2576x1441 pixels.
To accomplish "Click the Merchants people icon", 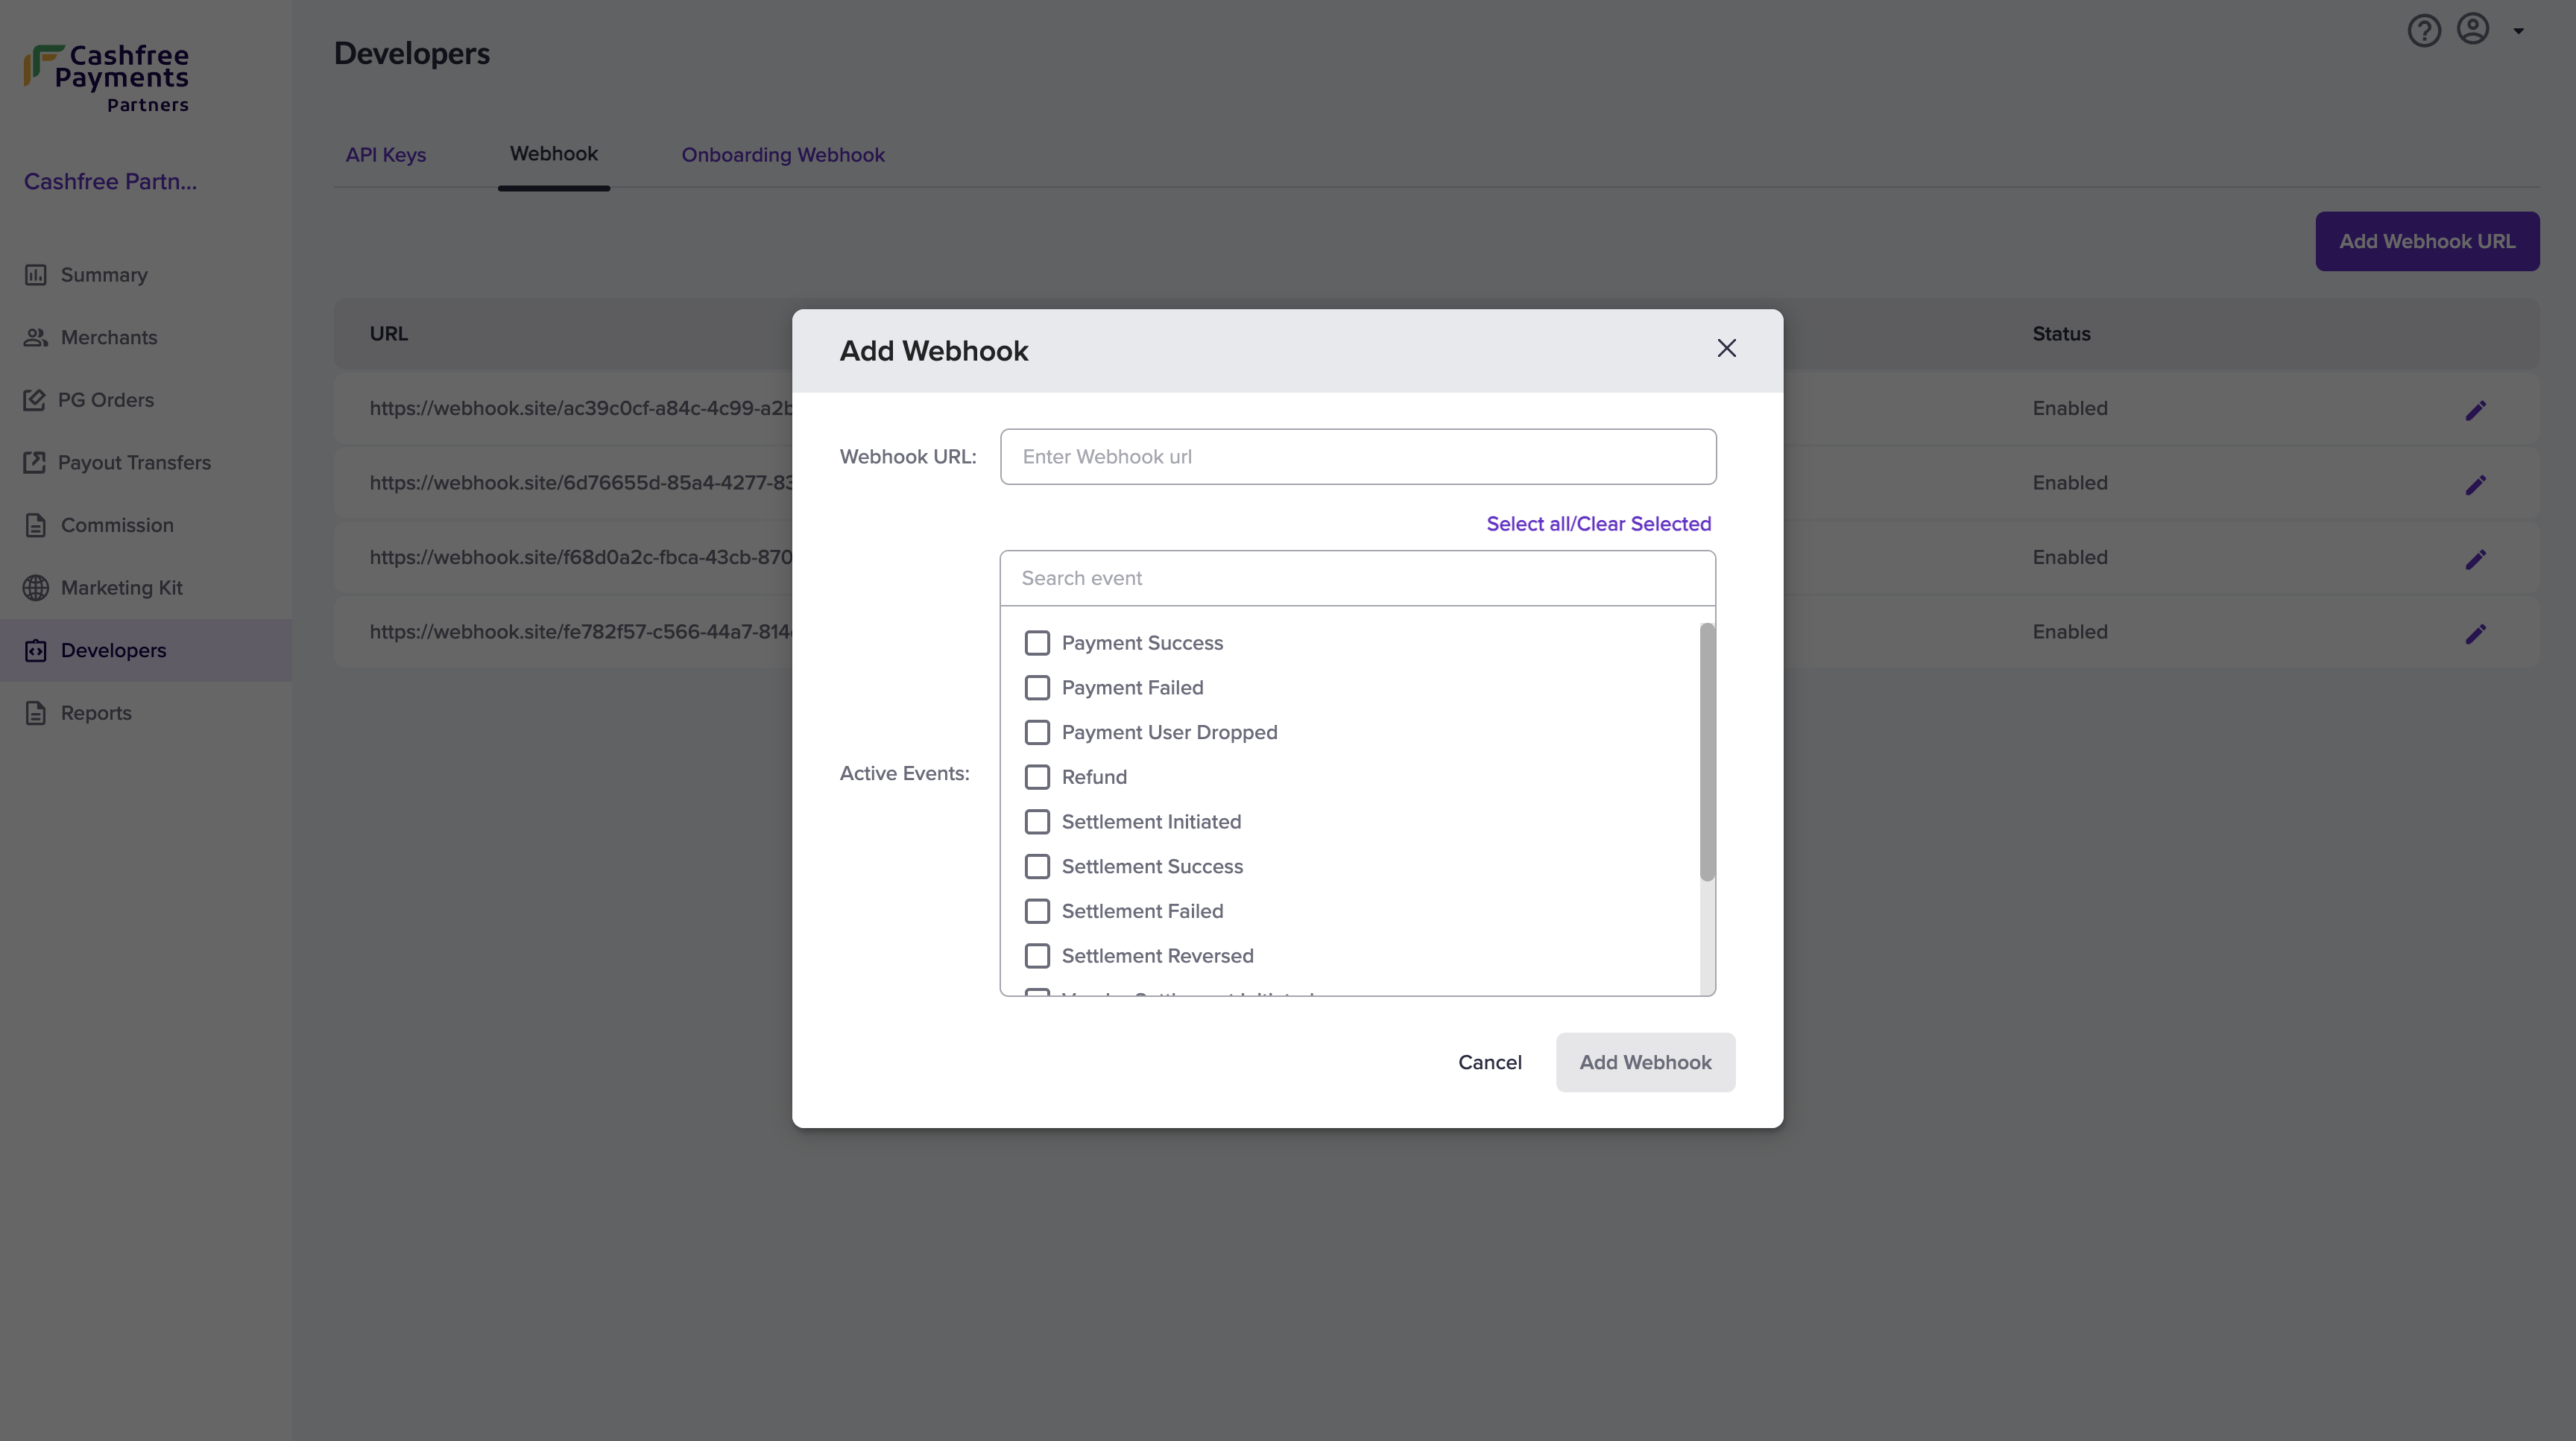I will [36, 338].
